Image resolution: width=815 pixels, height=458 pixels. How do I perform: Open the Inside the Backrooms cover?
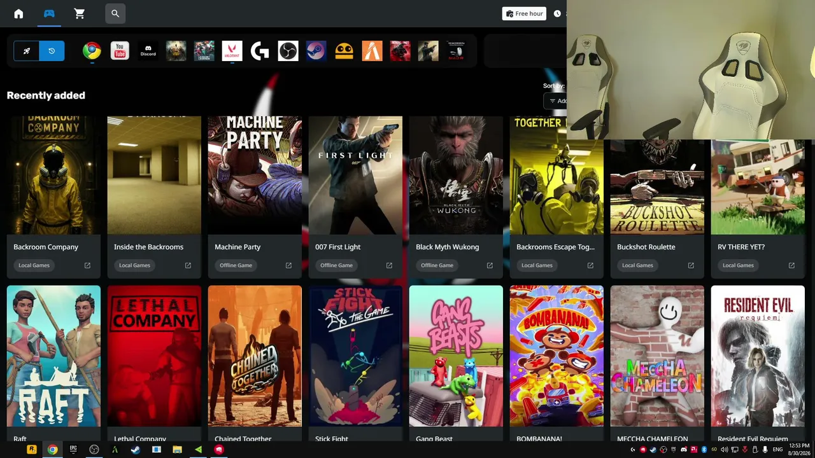coord(154,176)
